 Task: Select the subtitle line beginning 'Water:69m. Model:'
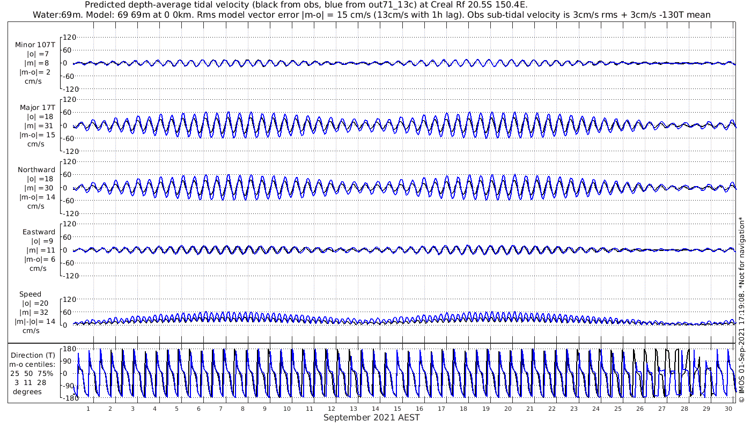coord(371,15)
